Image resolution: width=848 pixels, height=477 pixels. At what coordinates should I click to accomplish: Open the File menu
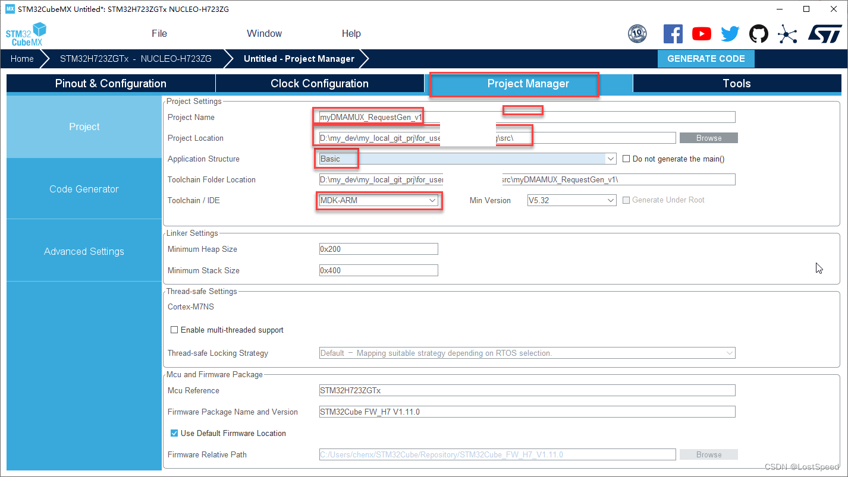pos(159,33)
